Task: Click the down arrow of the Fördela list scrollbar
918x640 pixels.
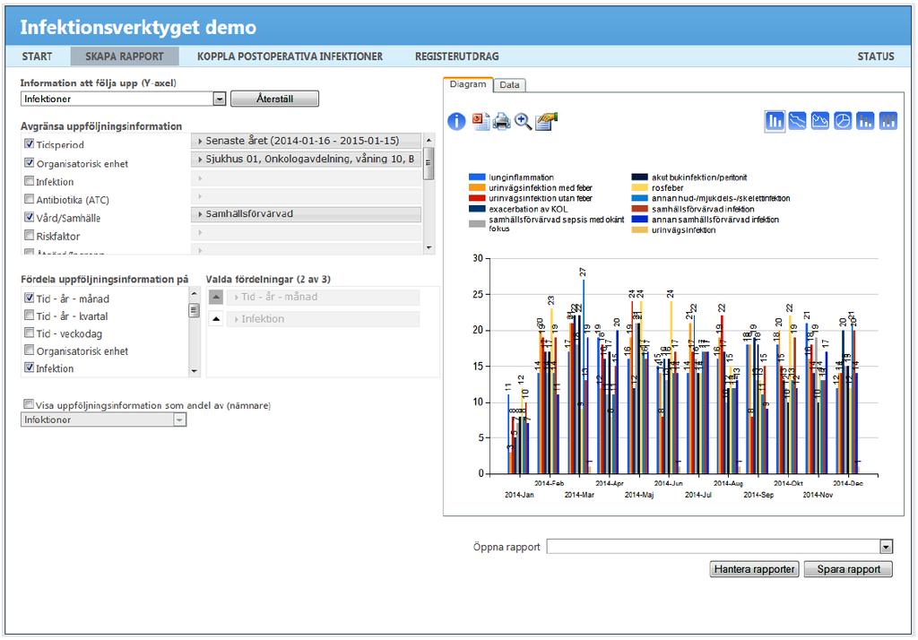Action: tap(194, 371)
